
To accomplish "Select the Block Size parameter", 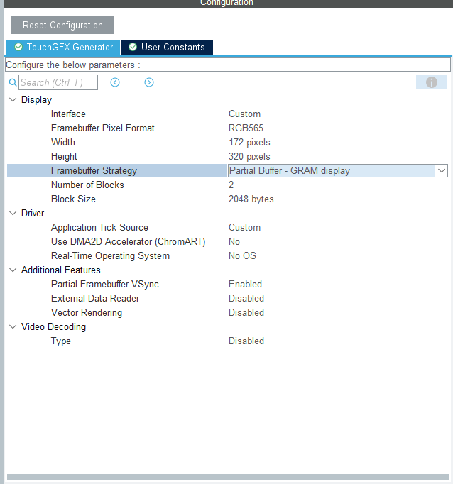I will [x=73, y=199].
